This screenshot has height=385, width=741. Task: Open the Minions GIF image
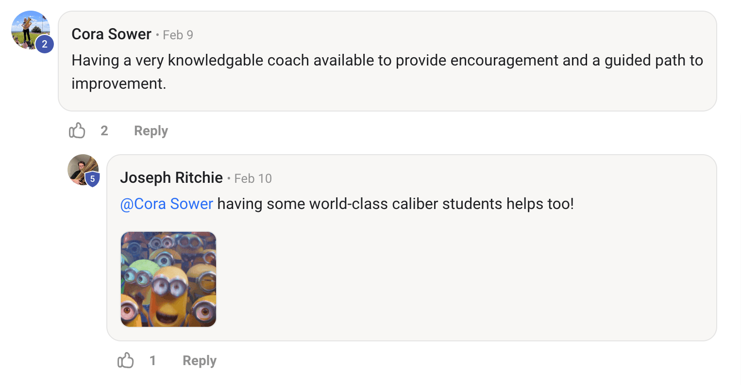[x=168, y=279]
